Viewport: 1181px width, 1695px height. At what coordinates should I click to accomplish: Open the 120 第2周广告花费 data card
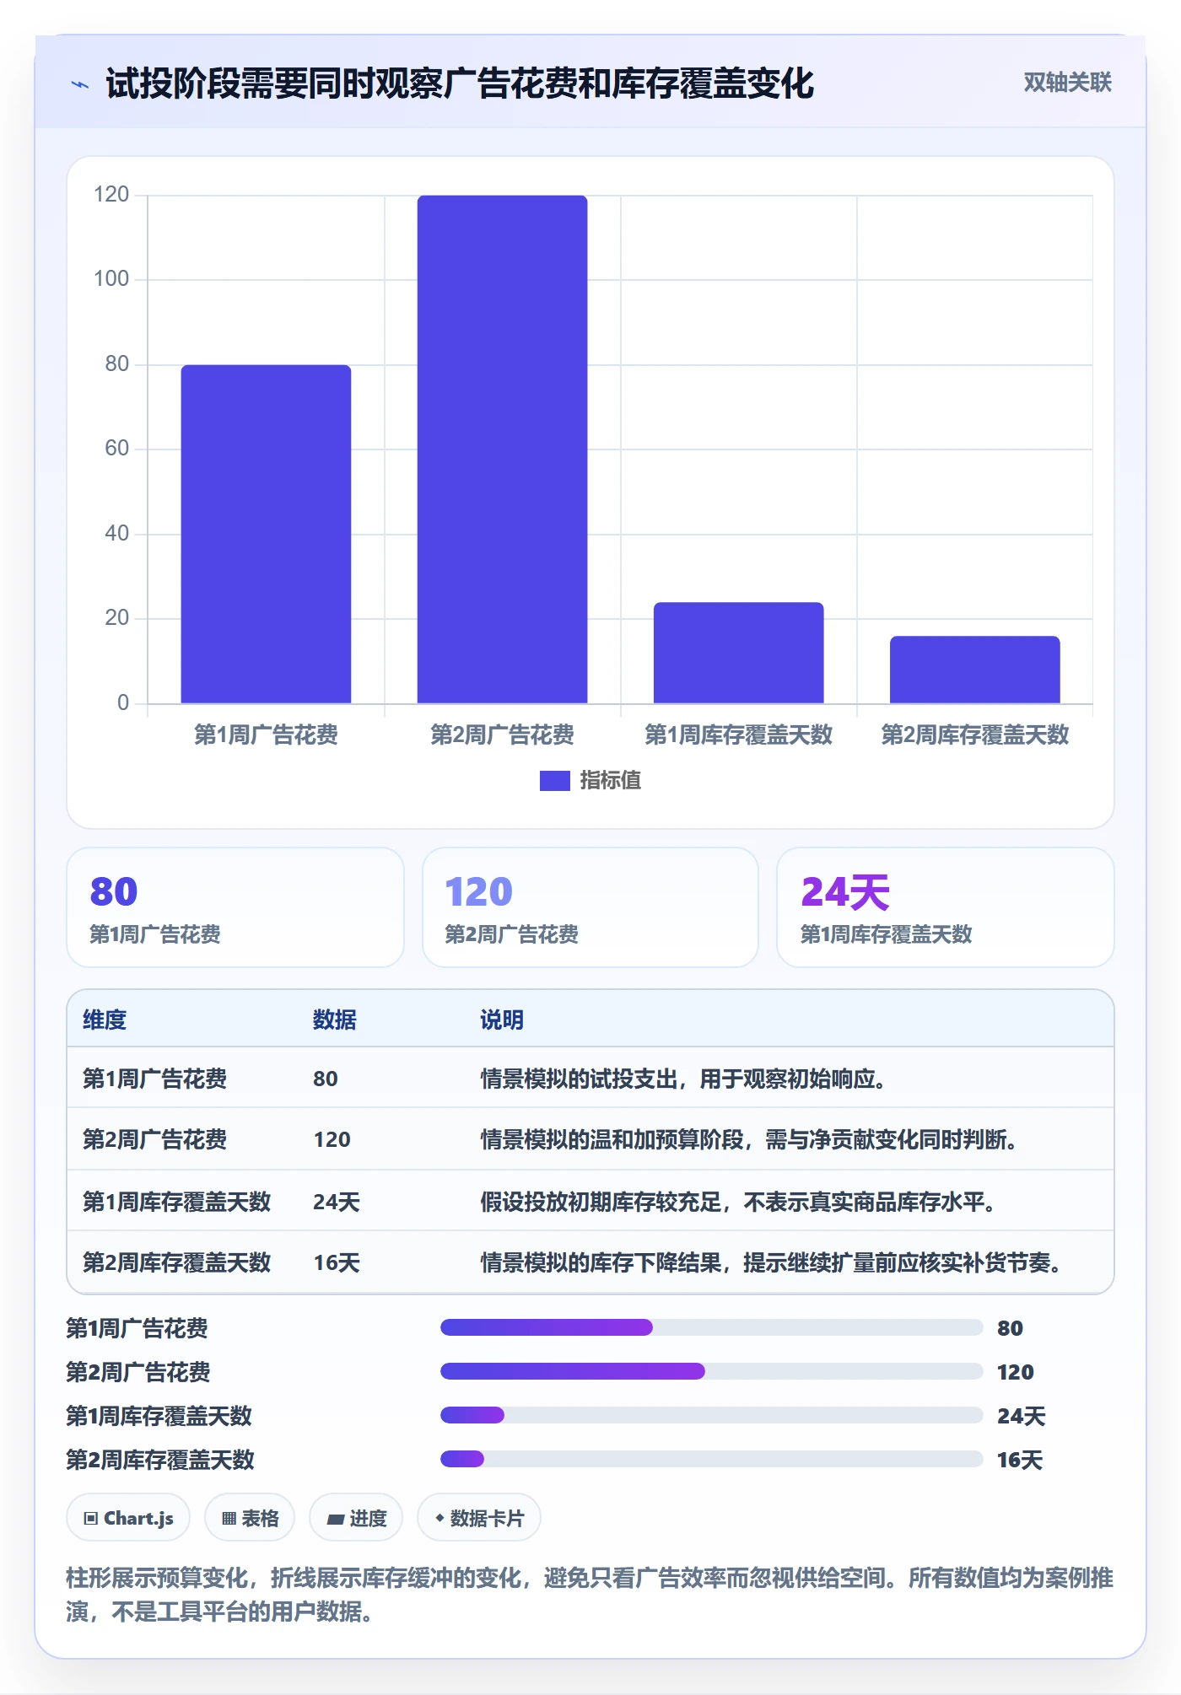(590, 907)
